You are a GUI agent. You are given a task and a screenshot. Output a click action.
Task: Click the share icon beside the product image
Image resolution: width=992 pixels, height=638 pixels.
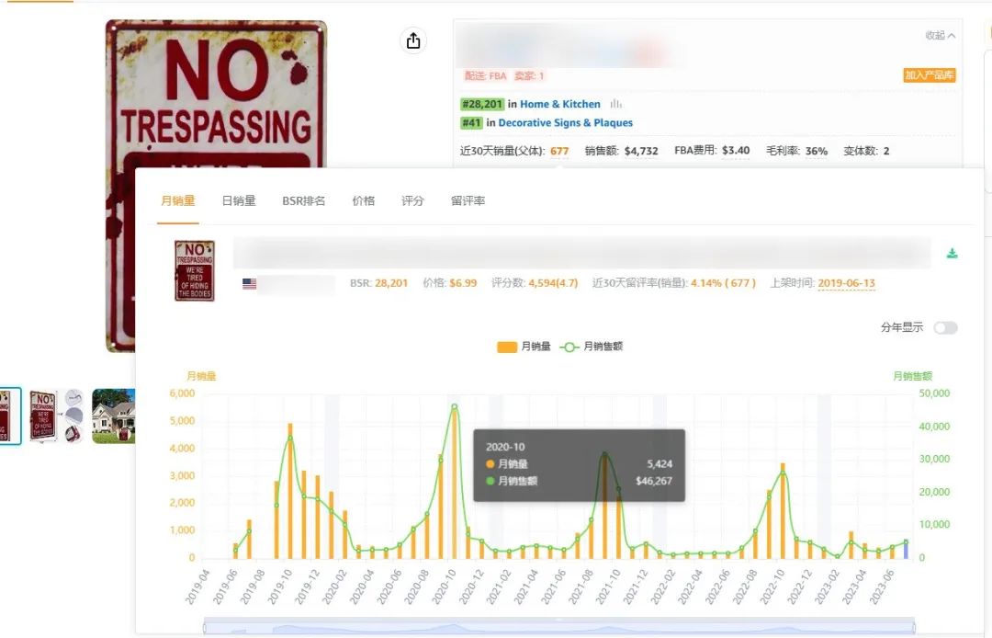[413, 41]
